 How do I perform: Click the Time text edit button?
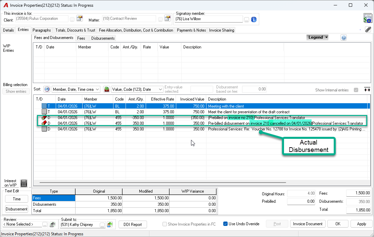[x=17, y=199]
